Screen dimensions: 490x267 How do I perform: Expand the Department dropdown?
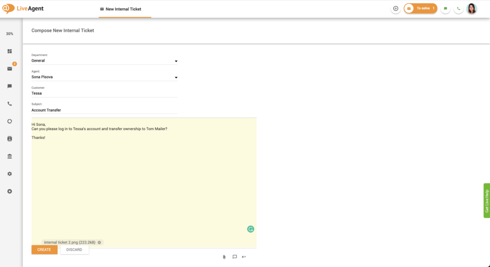(176, 61)
